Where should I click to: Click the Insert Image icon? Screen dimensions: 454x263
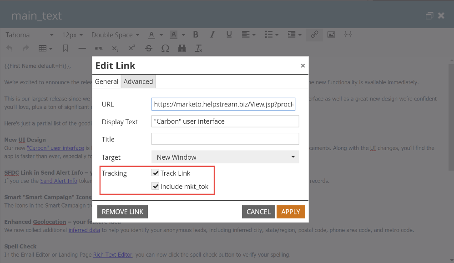pos(331,35)
